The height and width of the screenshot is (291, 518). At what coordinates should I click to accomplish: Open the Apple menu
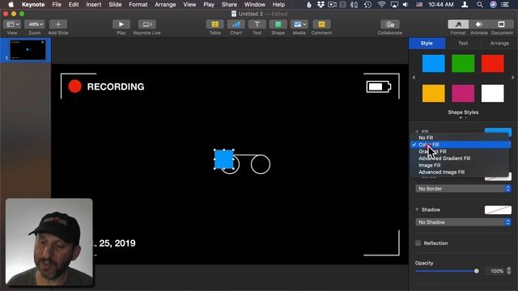(x=11, y=5)
